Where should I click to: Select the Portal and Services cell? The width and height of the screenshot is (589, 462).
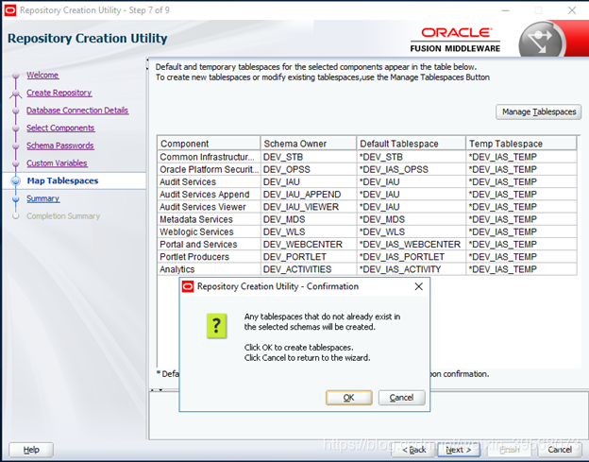(x=209, y=245)
